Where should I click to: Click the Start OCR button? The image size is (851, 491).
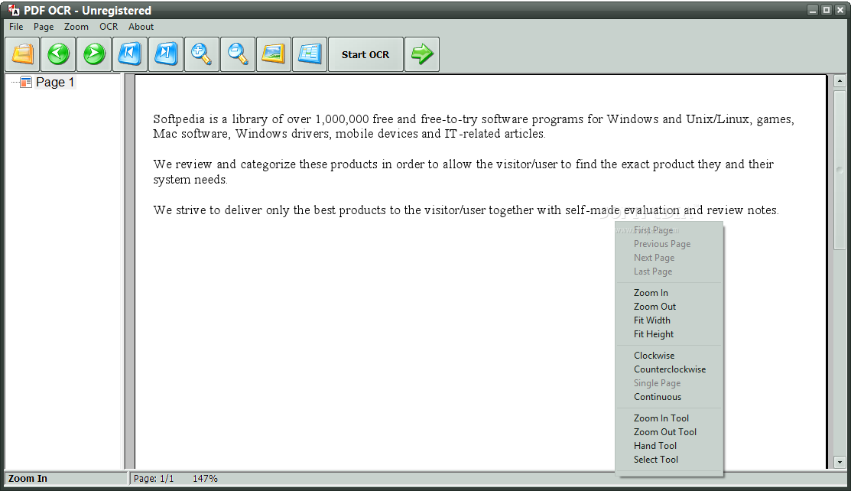click(365, 54)
